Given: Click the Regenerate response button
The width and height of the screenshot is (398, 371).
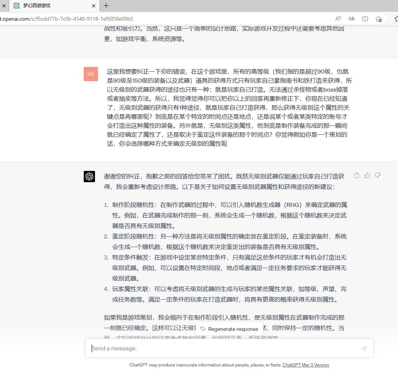Looking at the screenshot, I should tap(230, 329).
